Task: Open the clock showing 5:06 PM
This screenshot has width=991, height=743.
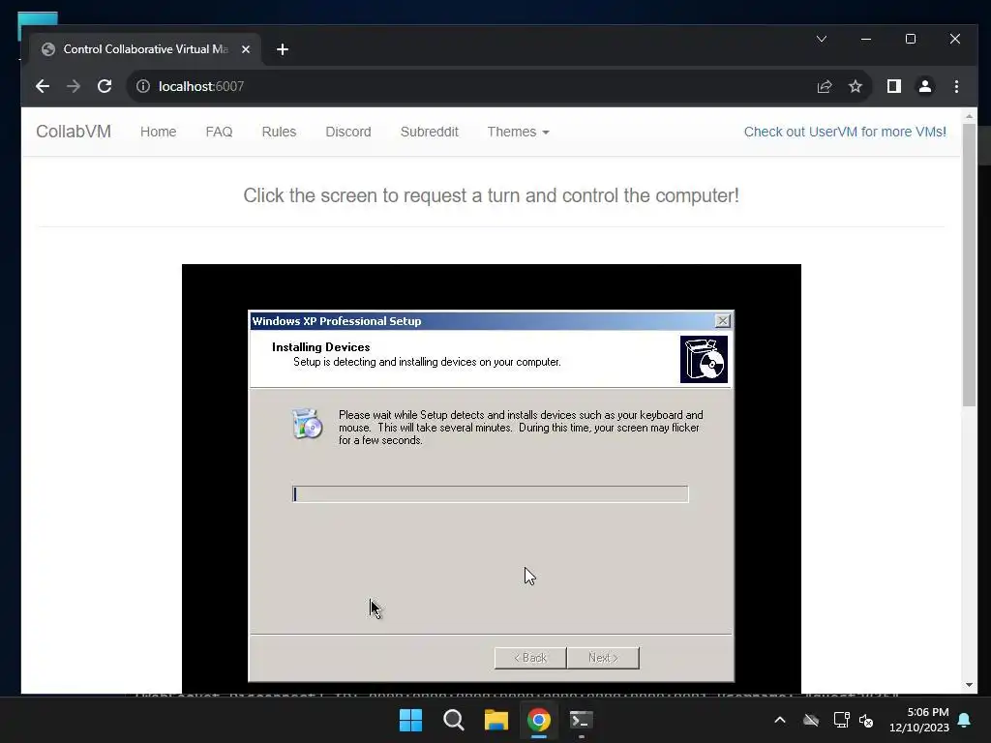Action: point(919,720)
